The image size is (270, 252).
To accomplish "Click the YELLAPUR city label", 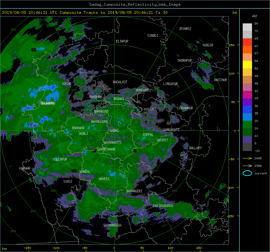I will [x=60, y=159].
